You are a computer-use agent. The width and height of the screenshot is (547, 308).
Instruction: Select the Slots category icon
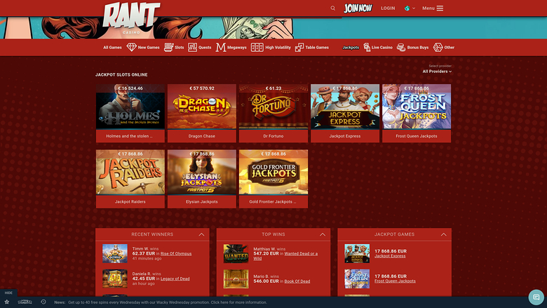pyautogui.click(x=169, y=47)
